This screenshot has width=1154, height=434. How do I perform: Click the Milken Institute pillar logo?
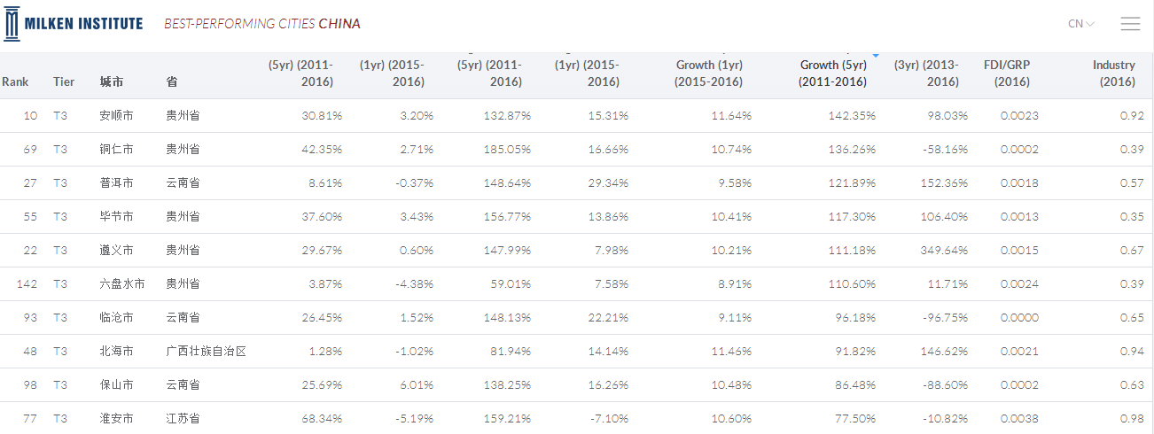coord(11,24)
